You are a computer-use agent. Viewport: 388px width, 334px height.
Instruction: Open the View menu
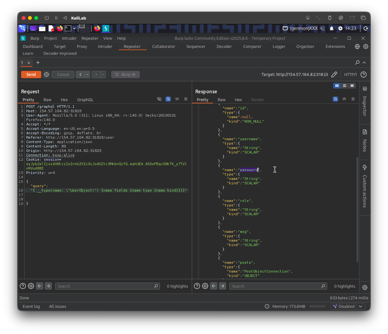coord(107,38)
